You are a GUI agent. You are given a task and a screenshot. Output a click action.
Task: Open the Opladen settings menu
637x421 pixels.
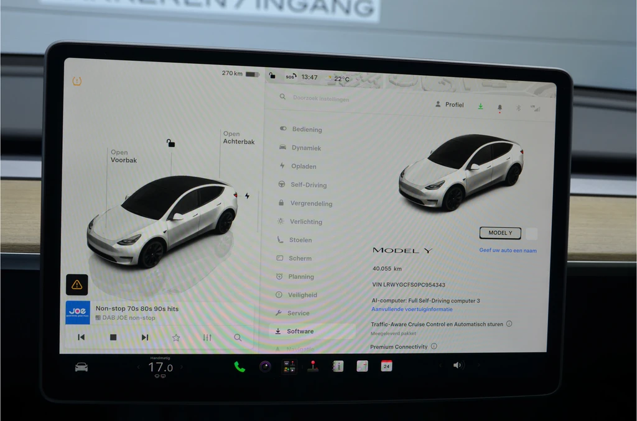[298, 166]
